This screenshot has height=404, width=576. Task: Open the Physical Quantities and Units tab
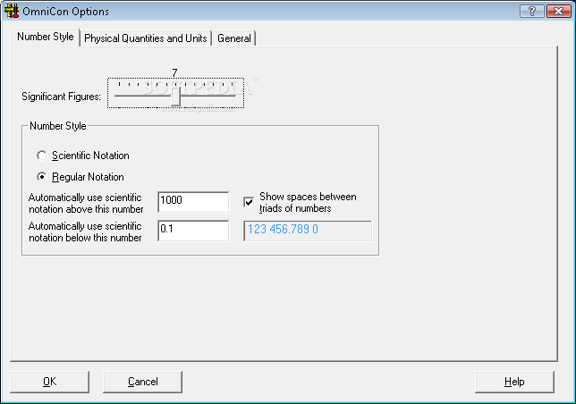click(x=146, y=38)
